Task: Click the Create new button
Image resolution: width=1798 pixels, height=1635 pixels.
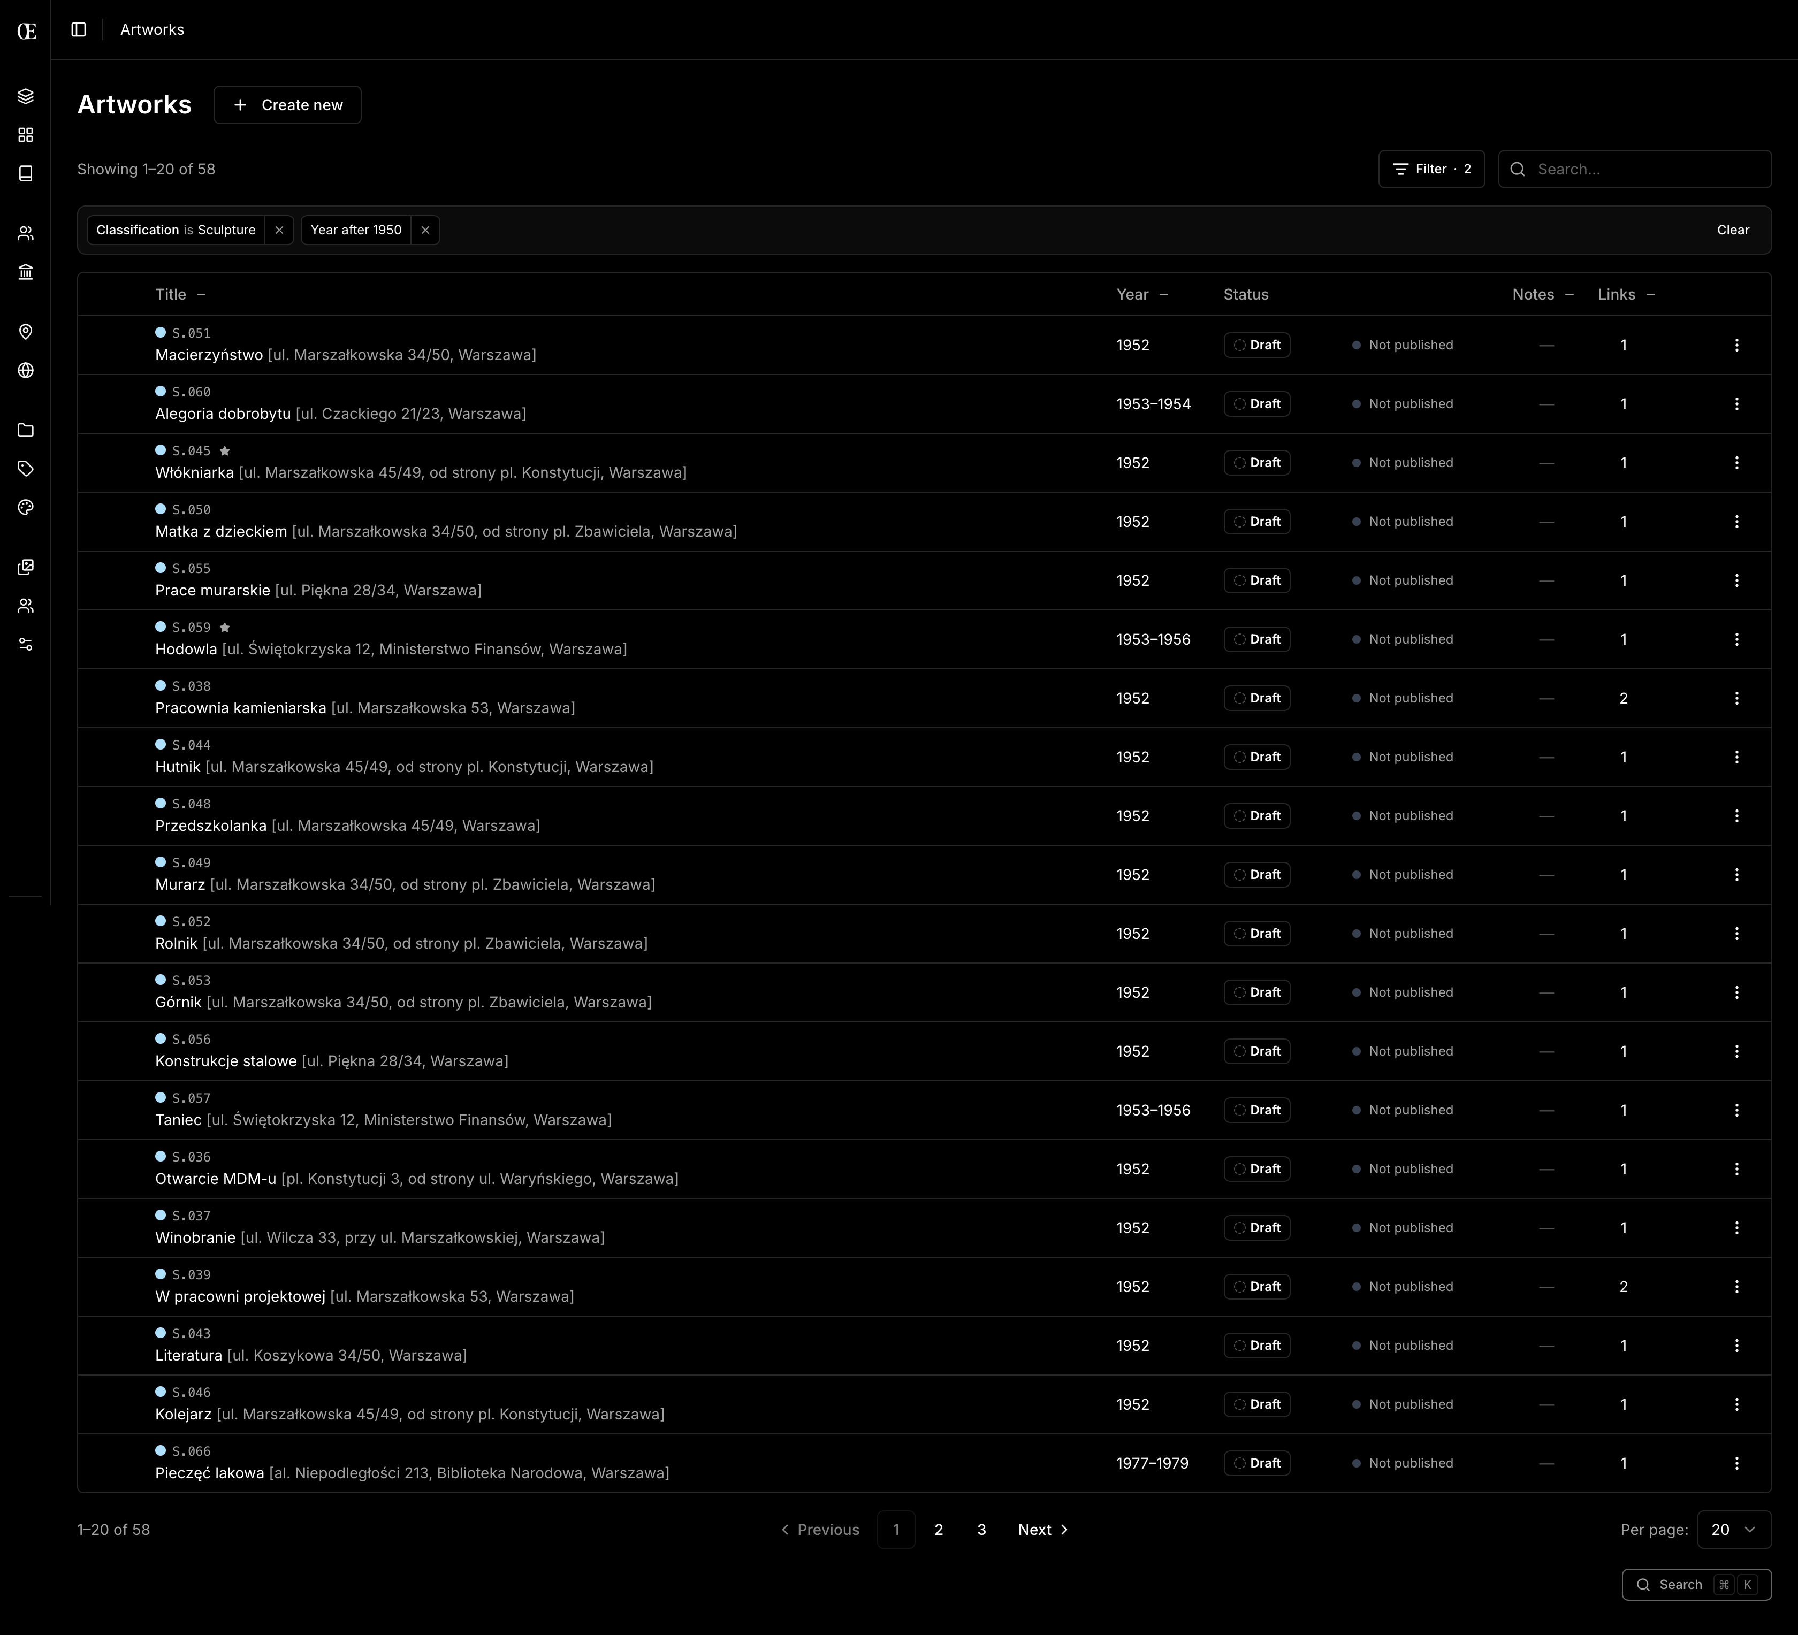Action: (x=287, y=105)
